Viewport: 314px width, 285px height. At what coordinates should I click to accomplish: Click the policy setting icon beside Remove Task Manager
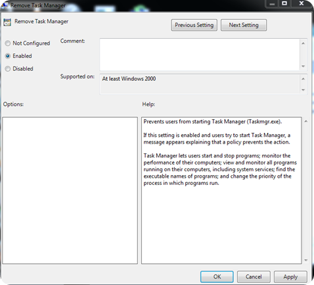click(7, 22)
